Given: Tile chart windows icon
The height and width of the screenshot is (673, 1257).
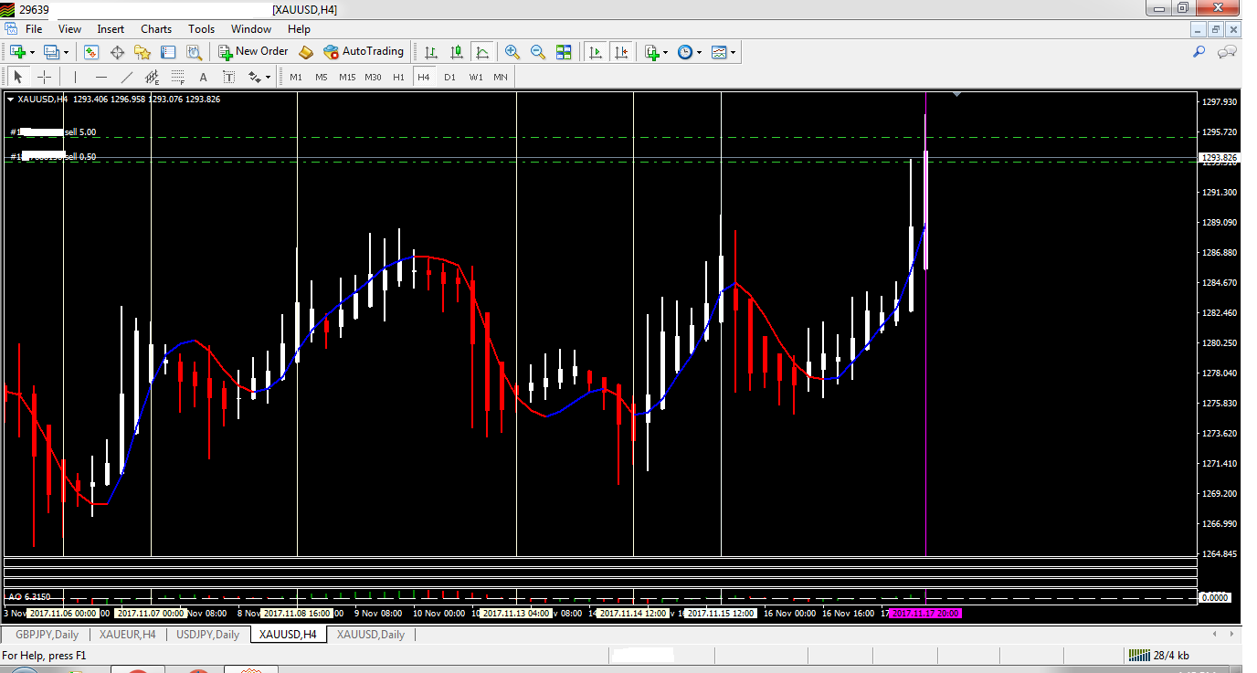Looking at the screenshot, I should (x=564, y=52).
